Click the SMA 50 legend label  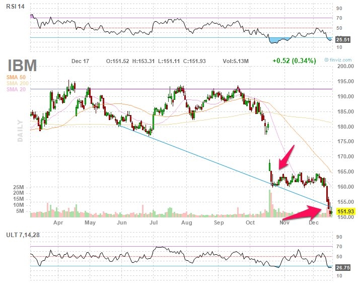click(x=16, y=77)
